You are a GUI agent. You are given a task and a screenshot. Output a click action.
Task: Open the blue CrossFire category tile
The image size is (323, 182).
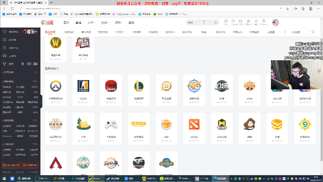click(x=194, y=90)
